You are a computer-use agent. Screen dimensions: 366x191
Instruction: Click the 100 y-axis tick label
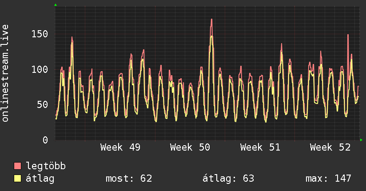pyautogui.click(x=40, y=69)
